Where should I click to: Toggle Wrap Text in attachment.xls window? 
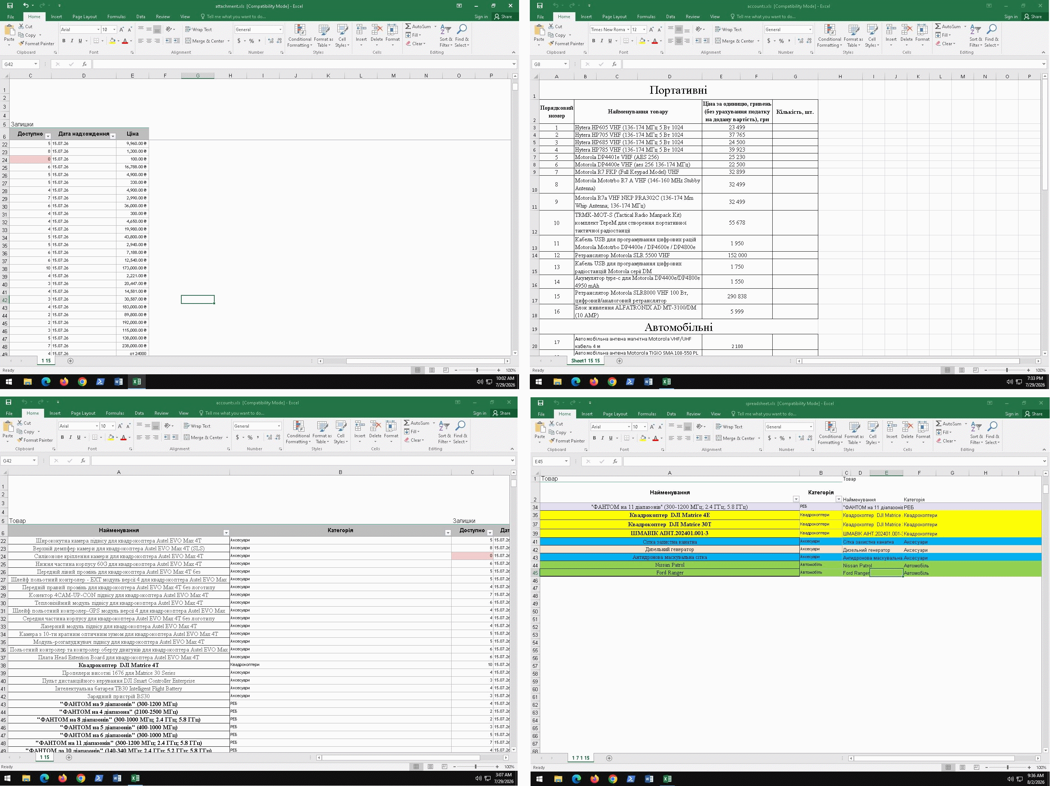coord(198,29)
